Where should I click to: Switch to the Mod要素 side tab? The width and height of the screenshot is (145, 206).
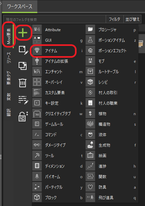point(9,36)
